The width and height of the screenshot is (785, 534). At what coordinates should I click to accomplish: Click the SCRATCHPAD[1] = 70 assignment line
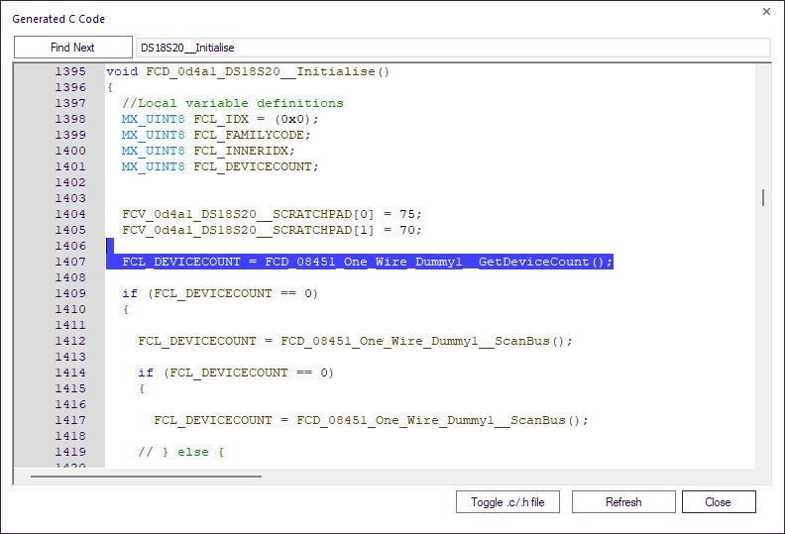[272, 230]
